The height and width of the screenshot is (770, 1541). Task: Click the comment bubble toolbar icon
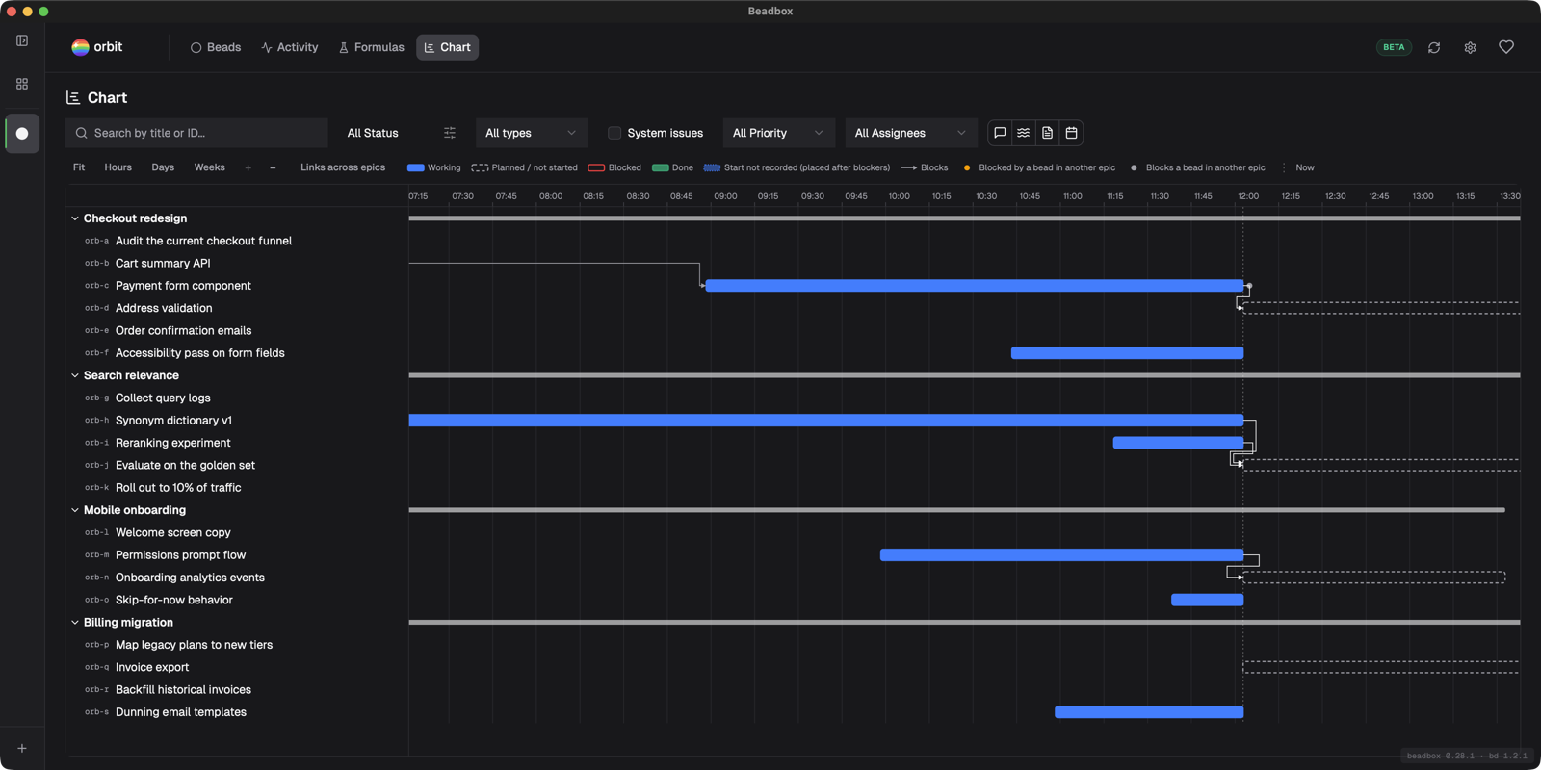point(1000,133)
